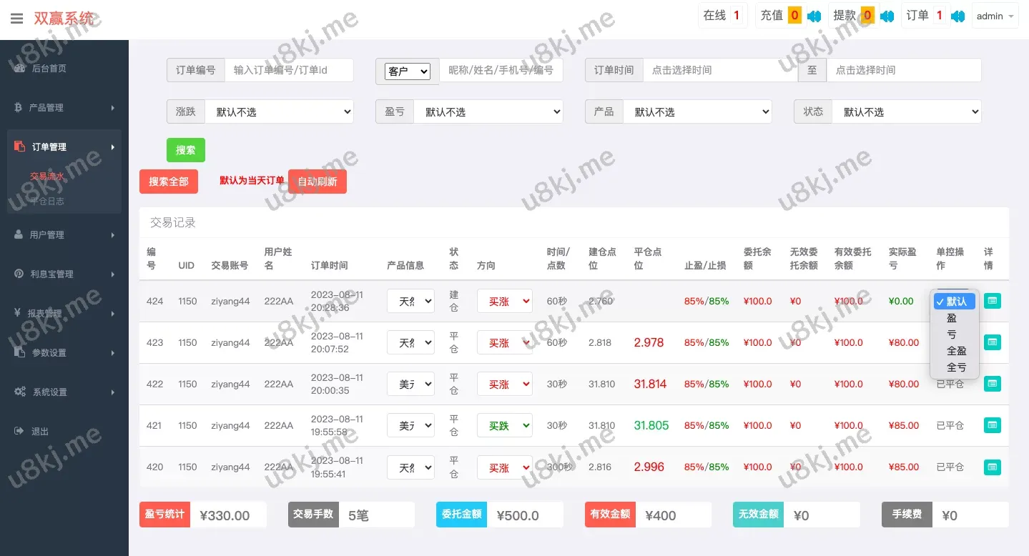Click the order notification speaker icon

[x=958, y=16]
